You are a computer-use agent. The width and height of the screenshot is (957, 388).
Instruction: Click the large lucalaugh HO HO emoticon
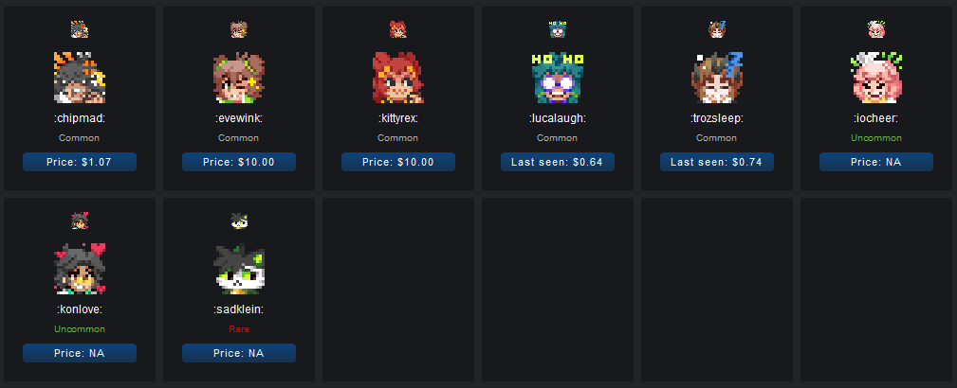point(558,78)
